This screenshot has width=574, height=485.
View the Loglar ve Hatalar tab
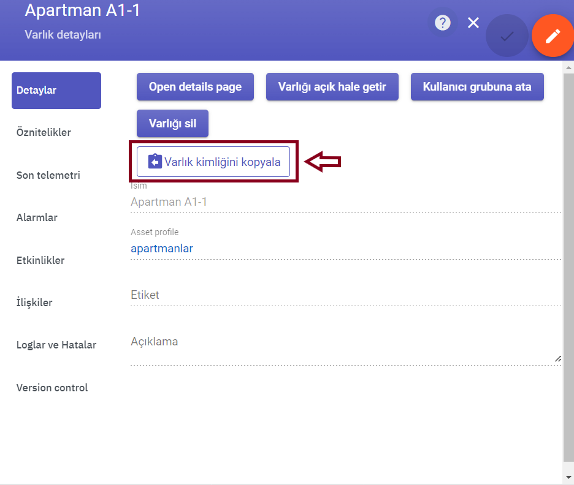point(56,345)
